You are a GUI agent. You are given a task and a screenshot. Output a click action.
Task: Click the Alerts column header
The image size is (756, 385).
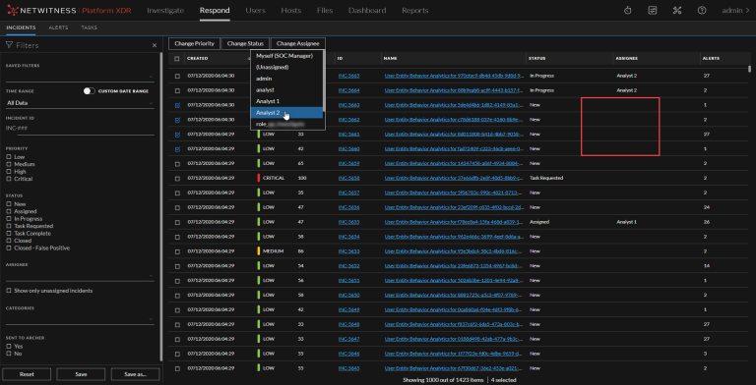pos(711,58)
